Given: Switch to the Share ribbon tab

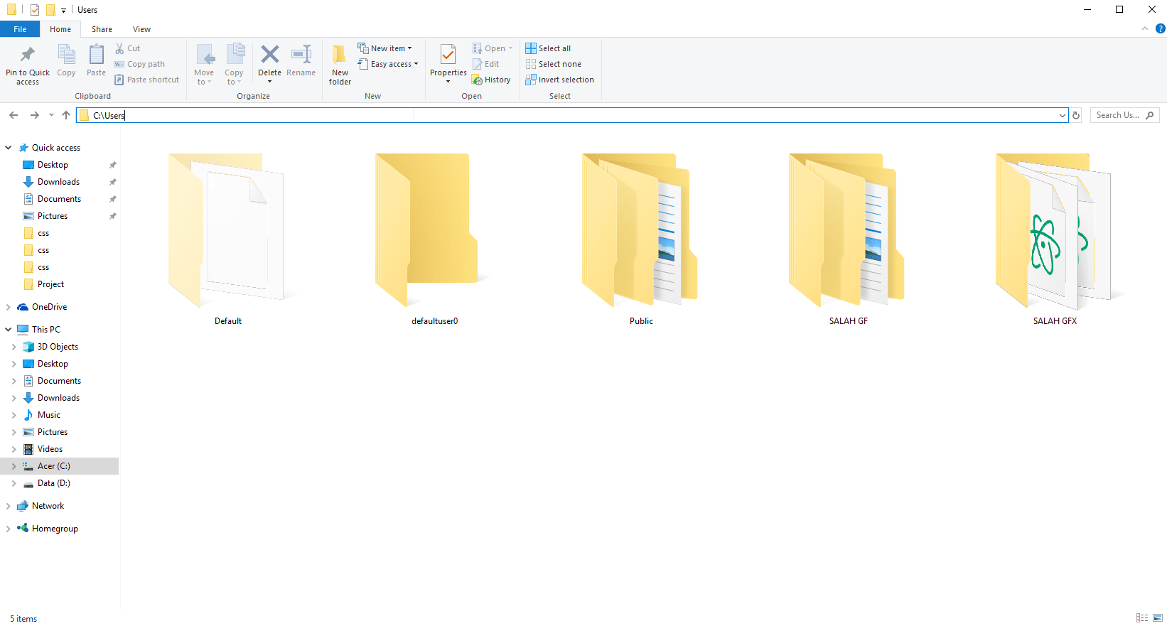Looking at the screenshot, I should 102,29.
